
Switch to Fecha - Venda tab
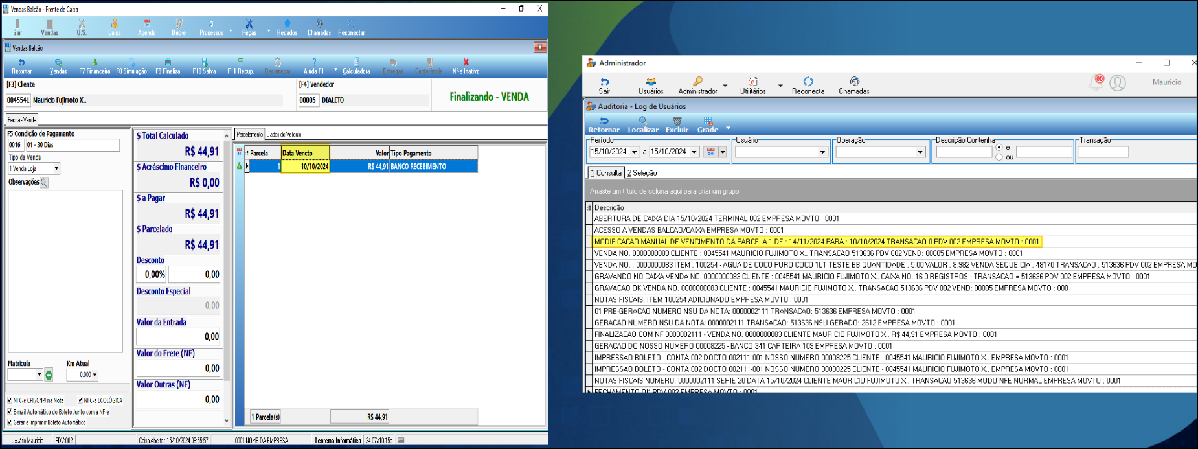pyautogui.click(x=22, y=119)
